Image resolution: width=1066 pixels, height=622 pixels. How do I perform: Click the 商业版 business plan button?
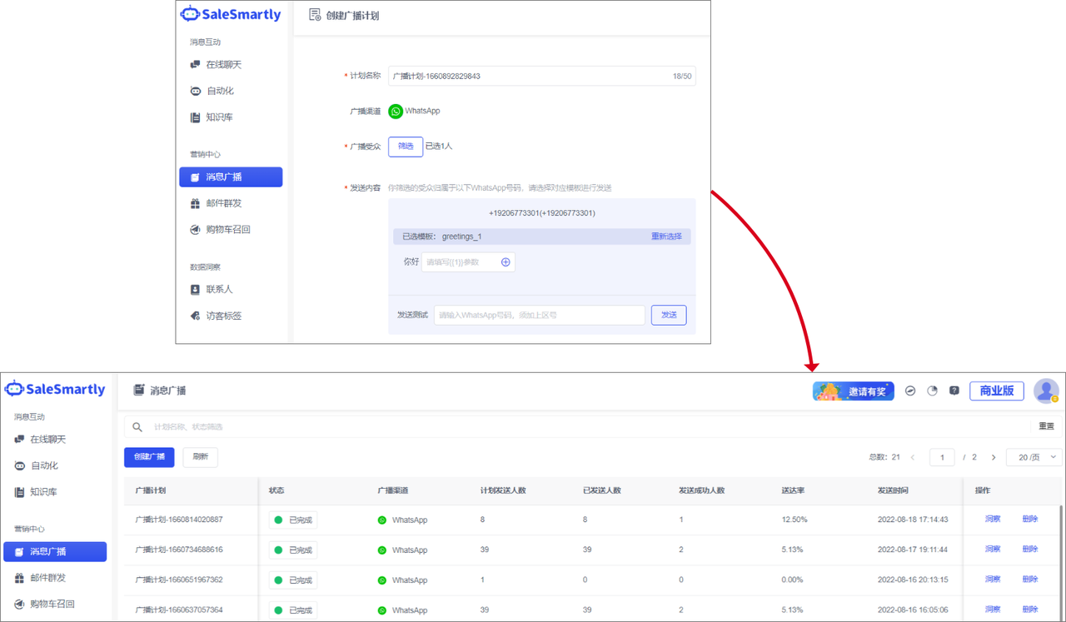996,391
